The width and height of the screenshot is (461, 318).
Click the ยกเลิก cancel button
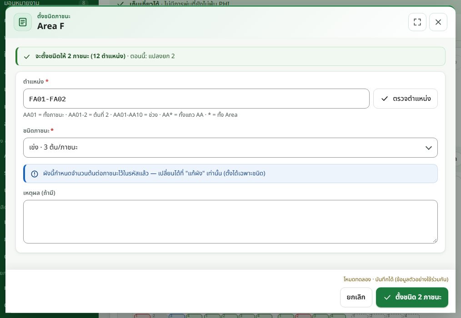click(x=356, y=297)
